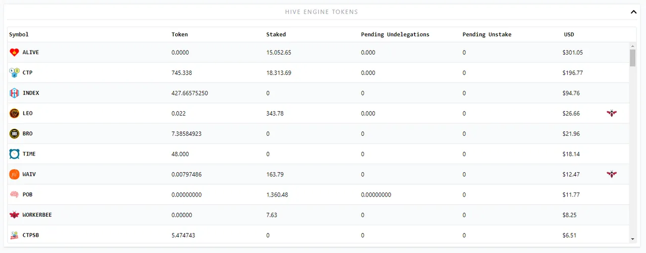This screenshot has height=253, width=646.
Task: Click CTP staked amount 18,313.69
Action: (279, 73)
